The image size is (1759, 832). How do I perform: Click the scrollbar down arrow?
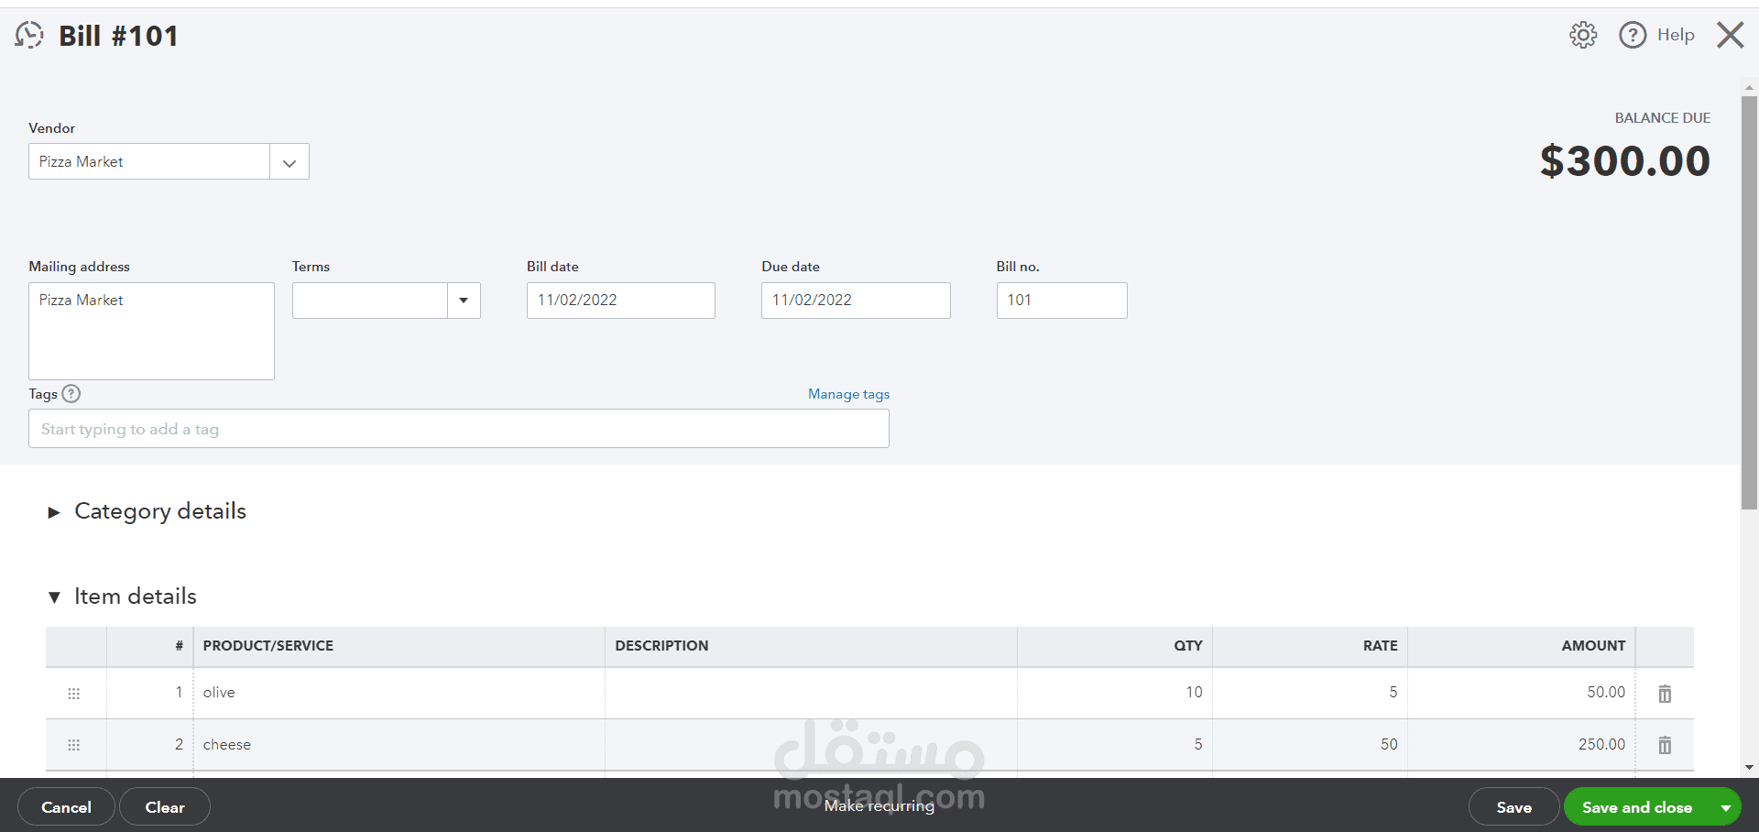coord(1749,768)
